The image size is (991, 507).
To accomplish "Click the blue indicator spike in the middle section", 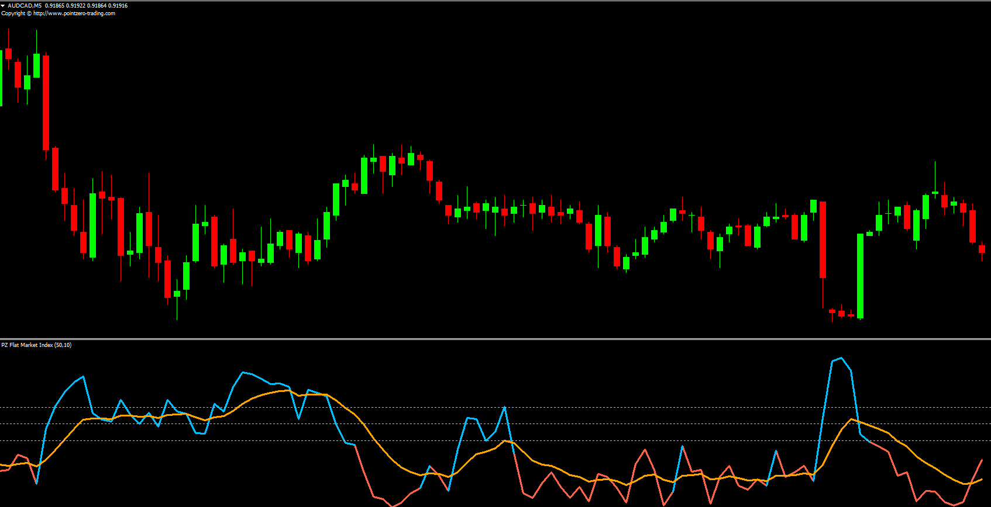I will (504, 408).
